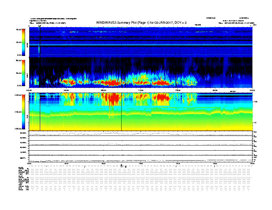Viewport: 272px width, 210px height.
Task: Select the 30.00 tick on RAD1 scale
Action: tap(19, 73)
